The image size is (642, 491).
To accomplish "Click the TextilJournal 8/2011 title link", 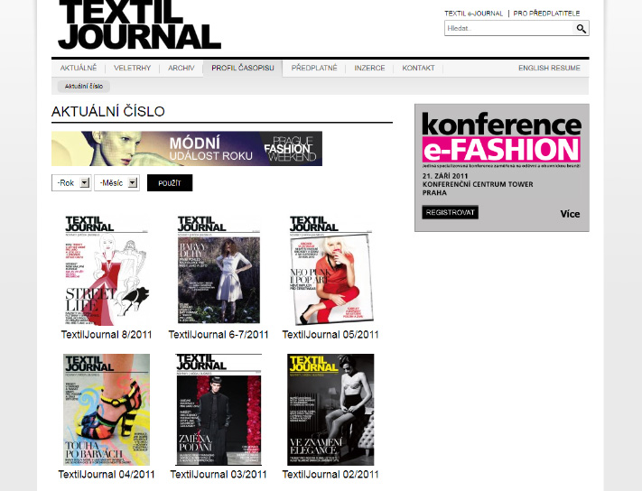I will pyautogui.click(x=107, y=335).
